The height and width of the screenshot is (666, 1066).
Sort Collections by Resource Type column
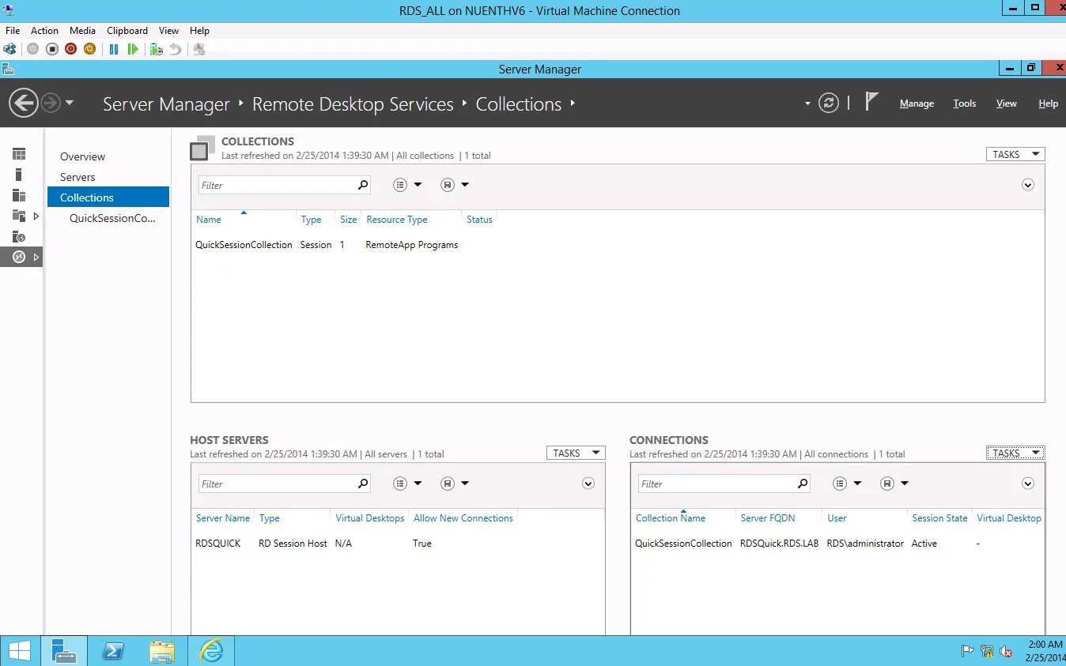pyautogui.click(x=397, y=220)
